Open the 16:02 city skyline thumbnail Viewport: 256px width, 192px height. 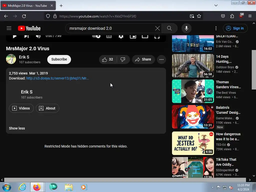coord(193,43)
